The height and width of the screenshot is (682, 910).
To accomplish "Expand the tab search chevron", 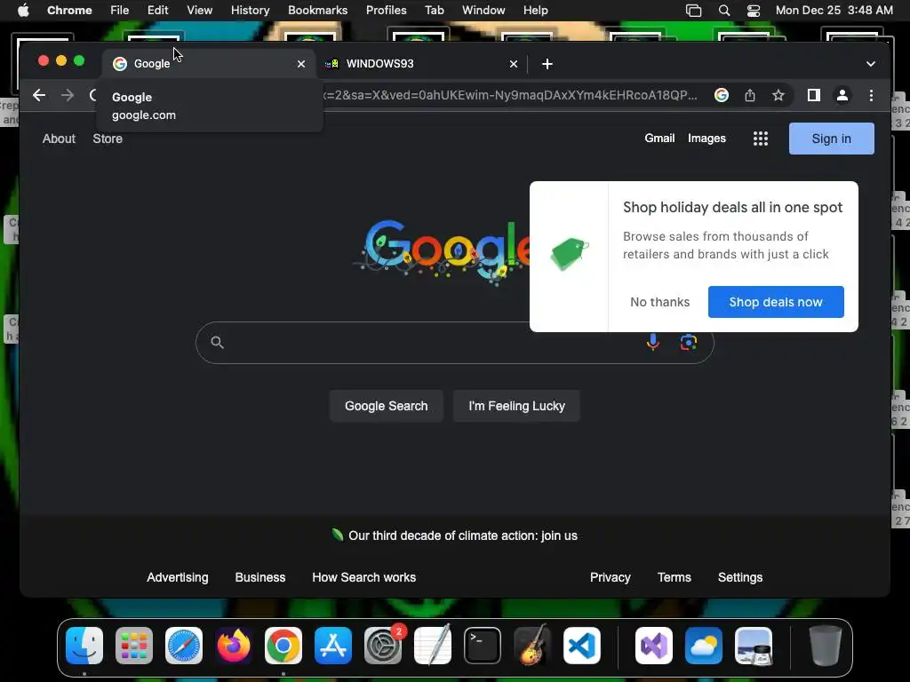I will click(871, 64).
